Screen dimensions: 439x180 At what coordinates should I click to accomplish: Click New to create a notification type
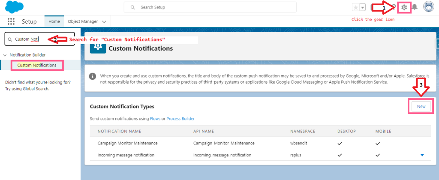(421, 106)
